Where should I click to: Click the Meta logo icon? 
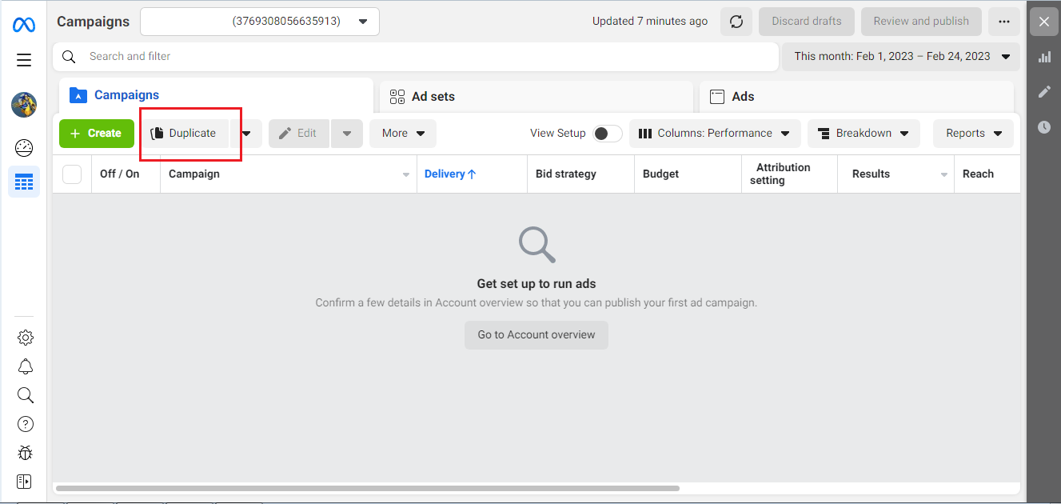click(x=24, y=25)
